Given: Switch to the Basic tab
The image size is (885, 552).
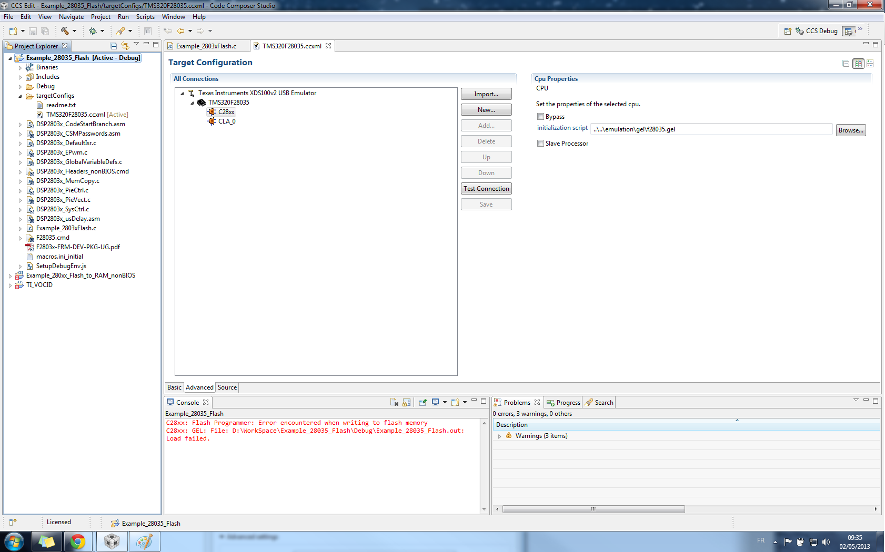Looking at the screenshot, I should click(x=174, y=387).
